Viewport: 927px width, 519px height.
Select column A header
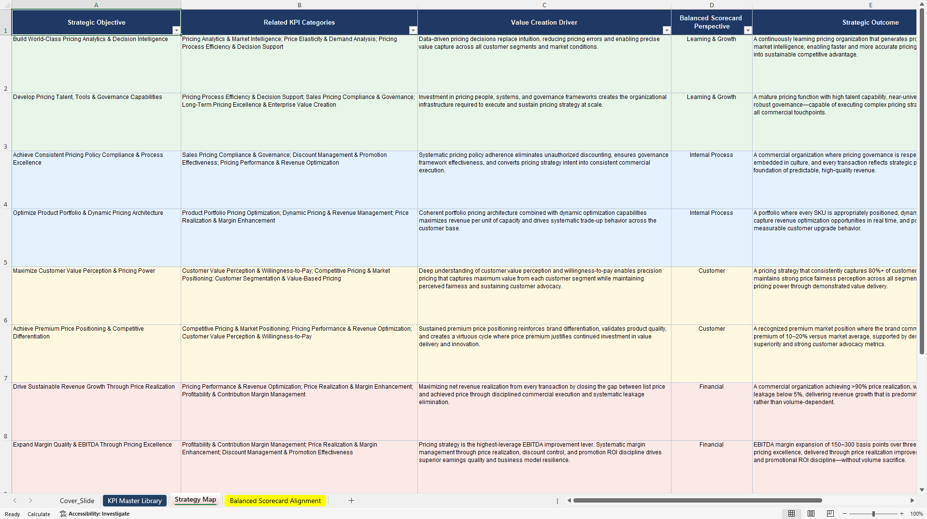pyautogui.click(x=96, y=5)
